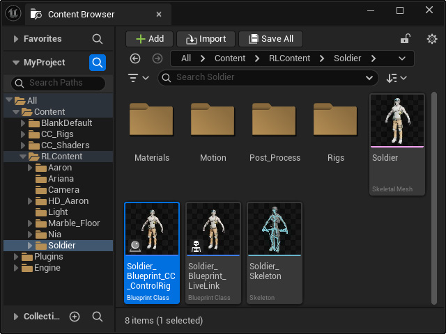The height and width of the screenshot is (334, 446).
Task: Click the '8 items (1 selected)' status text
Action: [x=164, y=321]
